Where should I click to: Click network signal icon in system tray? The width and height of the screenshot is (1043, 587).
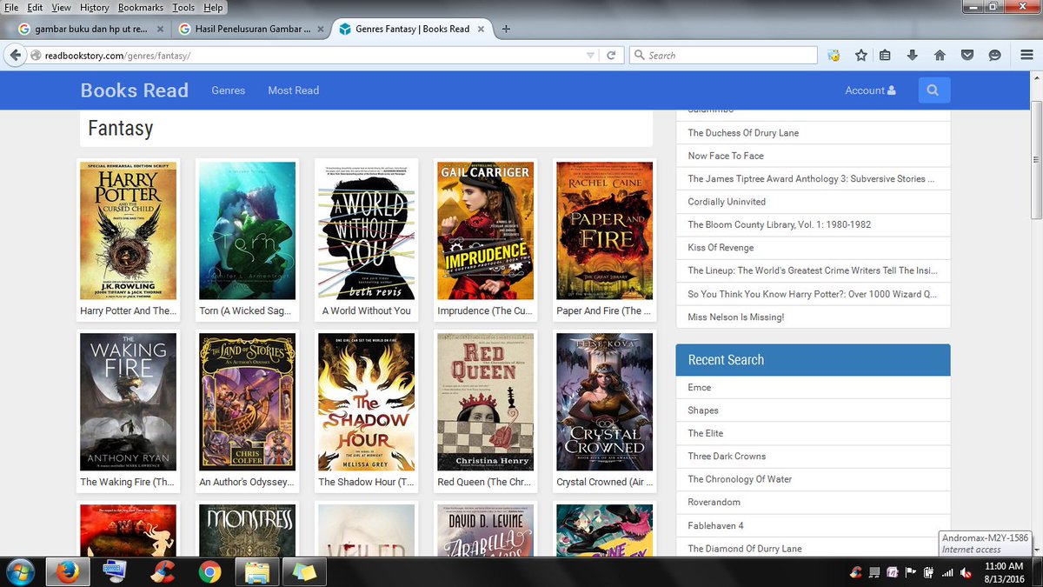coord(947,572)
